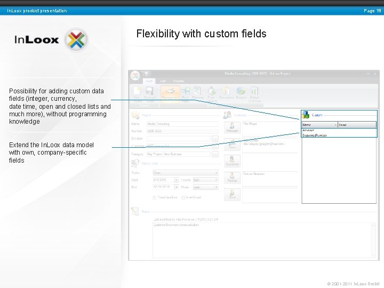Viewport: 384px width, 288px height.
Task: Click the In charge people icon
Action: tap(227, 115)
